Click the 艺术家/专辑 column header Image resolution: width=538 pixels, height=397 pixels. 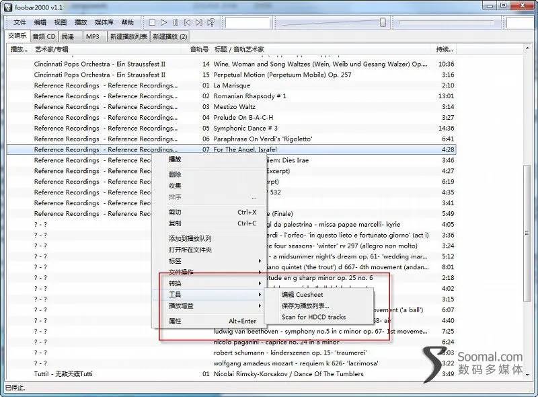point(106,49)
